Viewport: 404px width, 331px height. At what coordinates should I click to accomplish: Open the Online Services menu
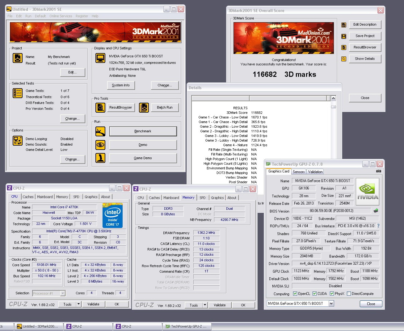click(x=61, y=16)
